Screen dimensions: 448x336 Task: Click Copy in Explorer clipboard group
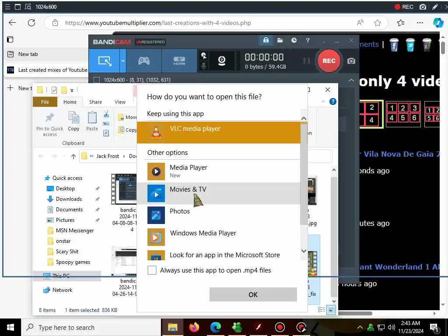coord(73,122)
